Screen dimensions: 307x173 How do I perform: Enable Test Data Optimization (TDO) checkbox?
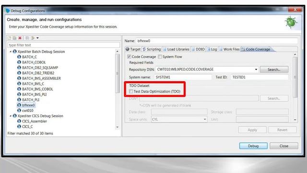131,91
